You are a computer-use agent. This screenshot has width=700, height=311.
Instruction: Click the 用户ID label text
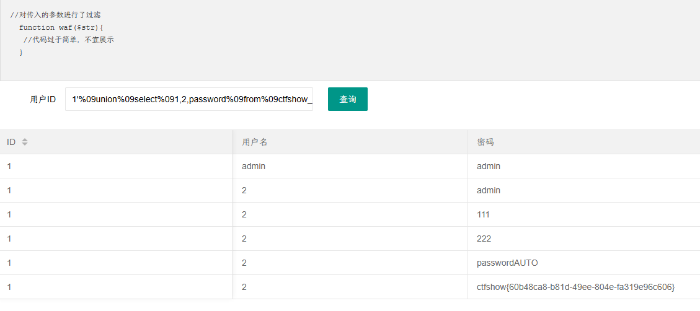(x=43, y=100)
